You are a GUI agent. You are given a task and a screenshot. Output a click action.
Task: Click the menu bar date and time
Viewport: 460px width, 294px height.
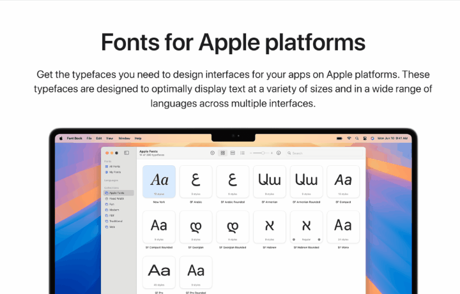(392, 138)
